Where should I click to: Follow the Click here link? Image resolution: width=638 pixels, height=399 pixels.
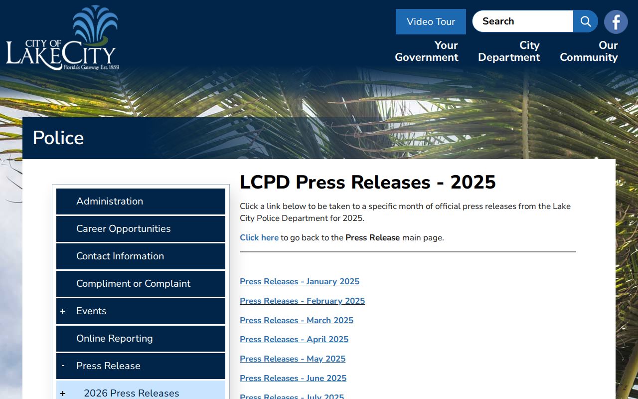tap(259, 238)
